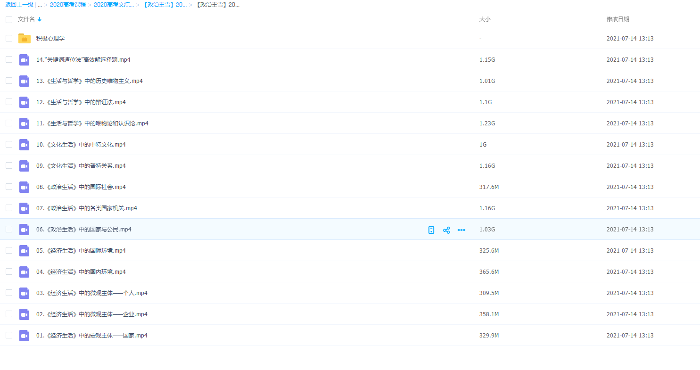Sort by the 大小 column header
The image size is (700, 370).
485,19
